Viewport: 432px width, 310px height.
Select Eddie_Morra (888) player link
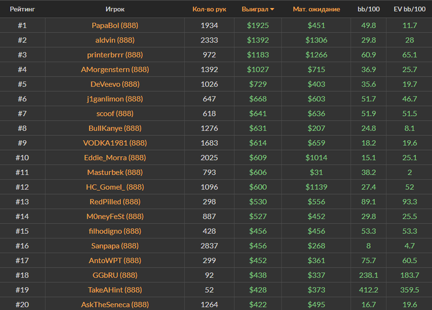click(x=115, y=157)
